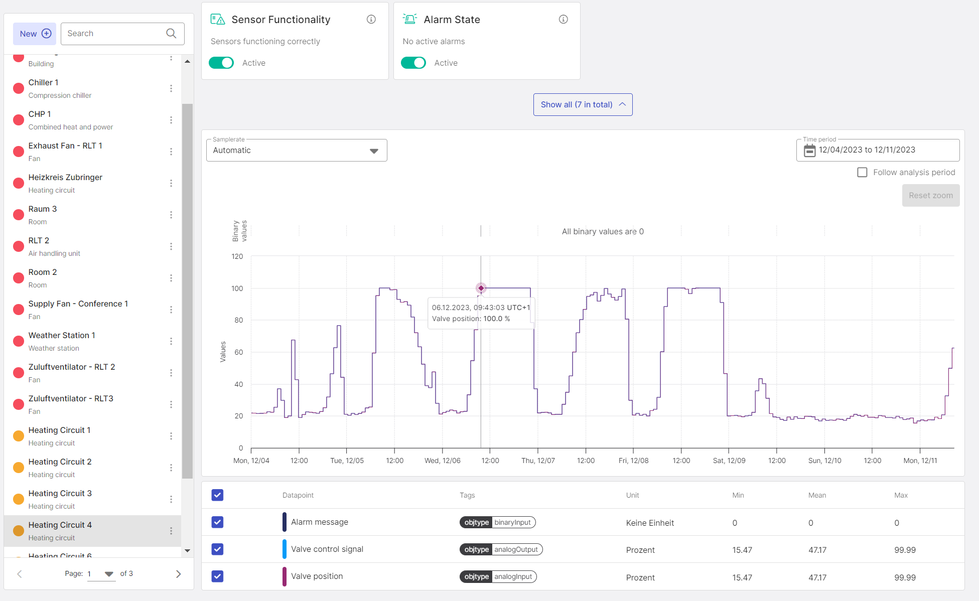The height and width of the screenshot is (601, 979).
Task: Open options menu for Supply Fan - Conference 1
Action: pos(171,310)
